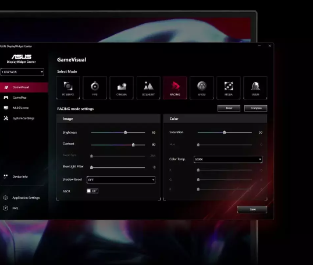Click the Contrast slider handle
Viewport: 313px width, 265px height.
[x=133, y=145]
